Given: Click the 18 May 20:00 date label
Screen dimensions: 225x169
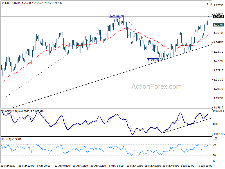Looking at the screenshot, I should tap(152, 166).
